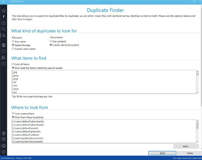The image size is (202, 160).
Task: Click the Close button
Action: coord(190,153)
